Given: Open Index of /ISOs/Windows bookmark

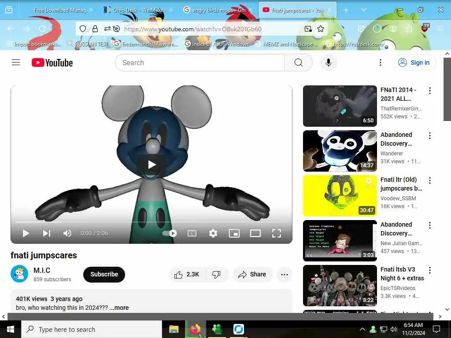Looking at the screenshot, I should click(x=216, y=44).
